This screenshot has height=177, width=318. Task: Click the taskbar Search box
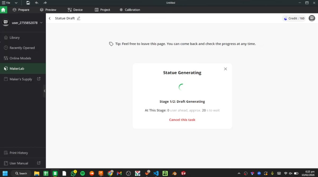click(21, 173)
